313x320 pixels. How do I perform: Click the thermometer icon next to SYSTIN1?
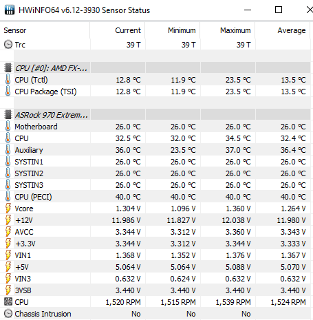(x=8, y=162)
